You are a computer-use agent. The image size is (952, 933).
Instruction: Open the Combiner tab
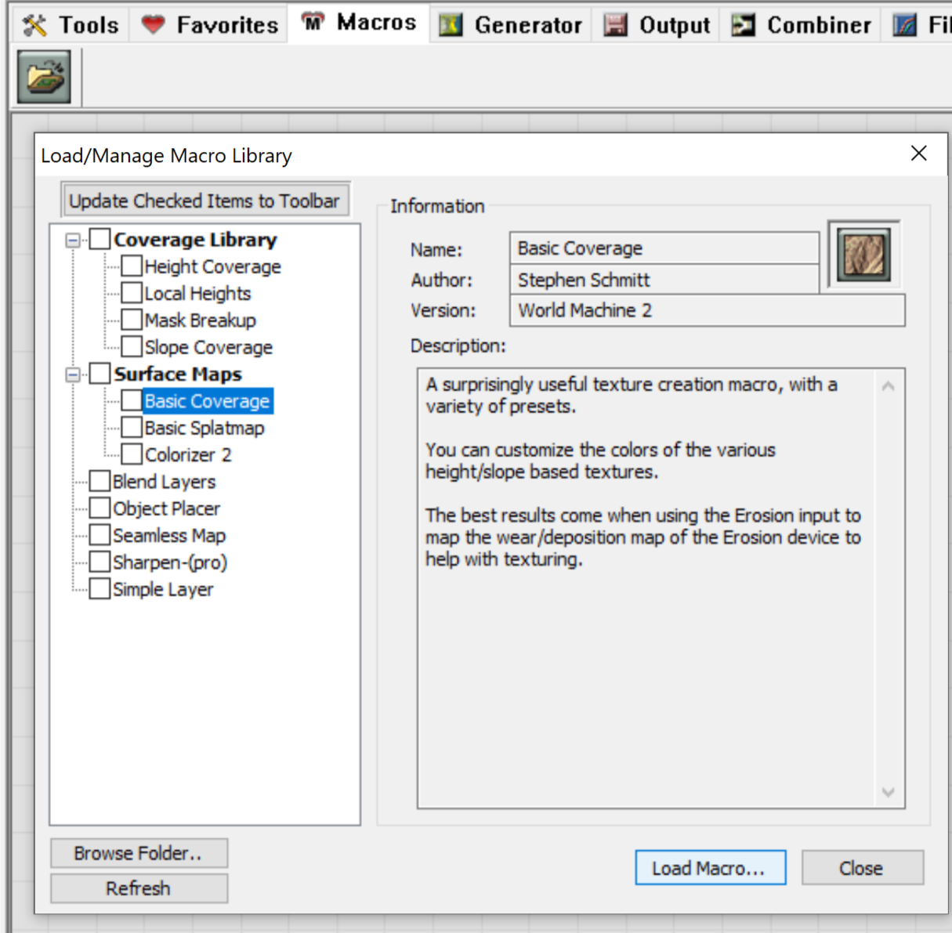[x=802, y=25]
